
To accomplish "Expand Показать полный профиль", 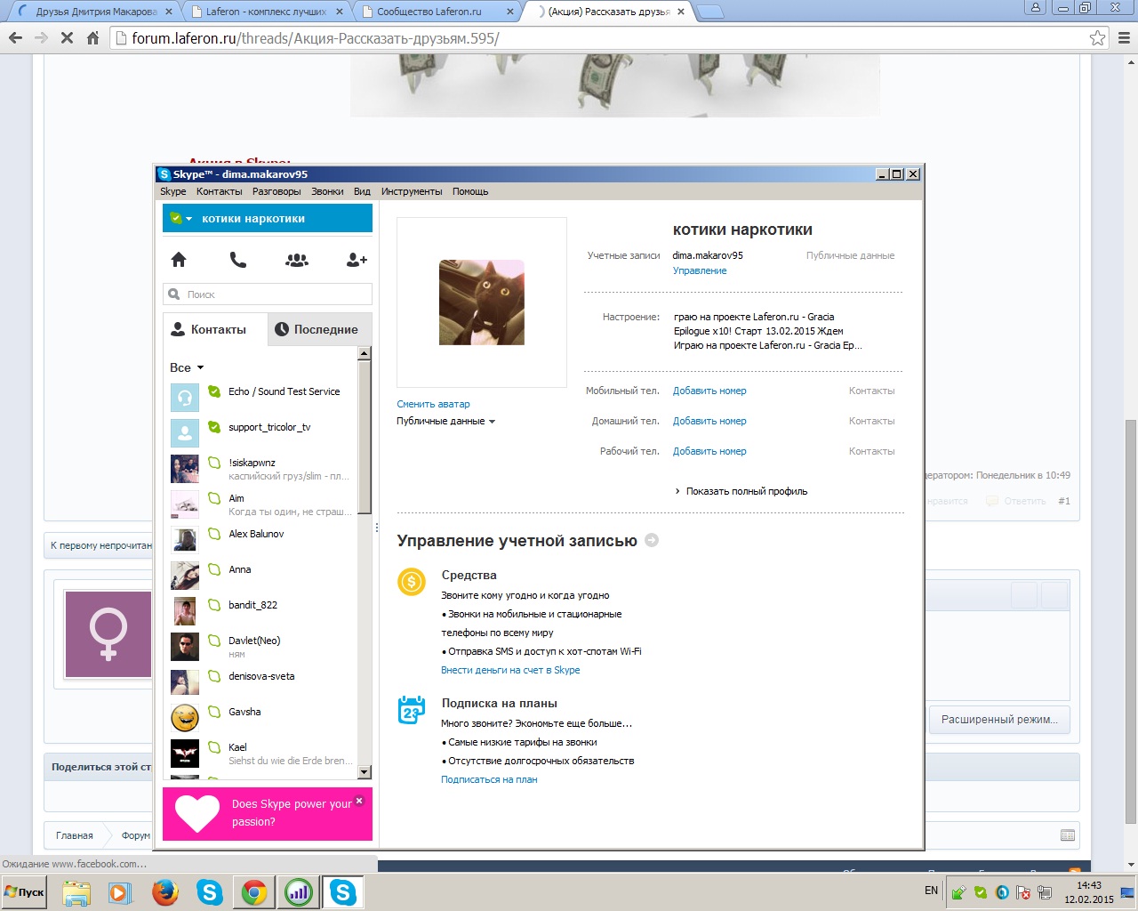I will click(741, 491).
